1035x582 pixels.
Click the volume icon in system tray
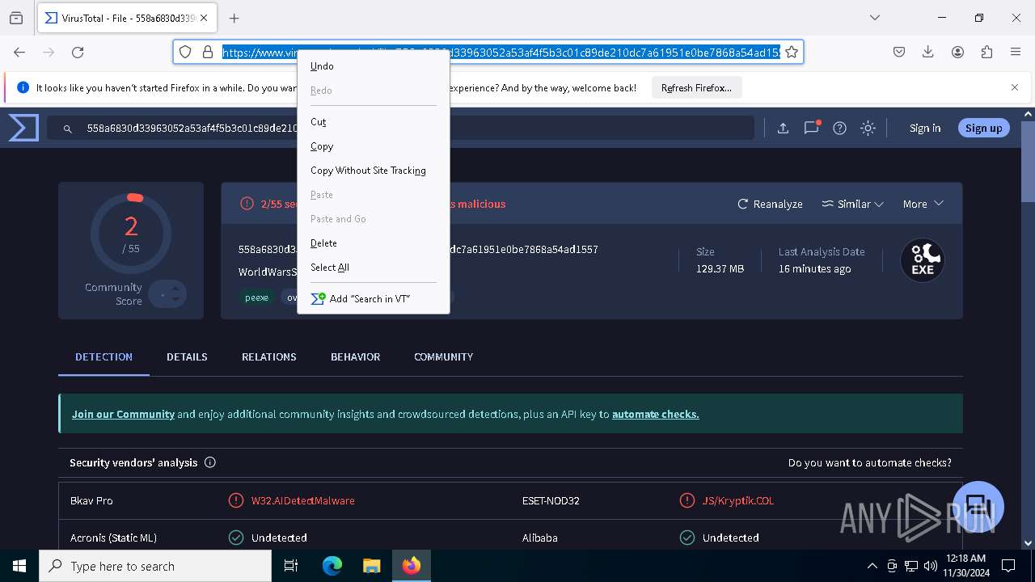930,566
